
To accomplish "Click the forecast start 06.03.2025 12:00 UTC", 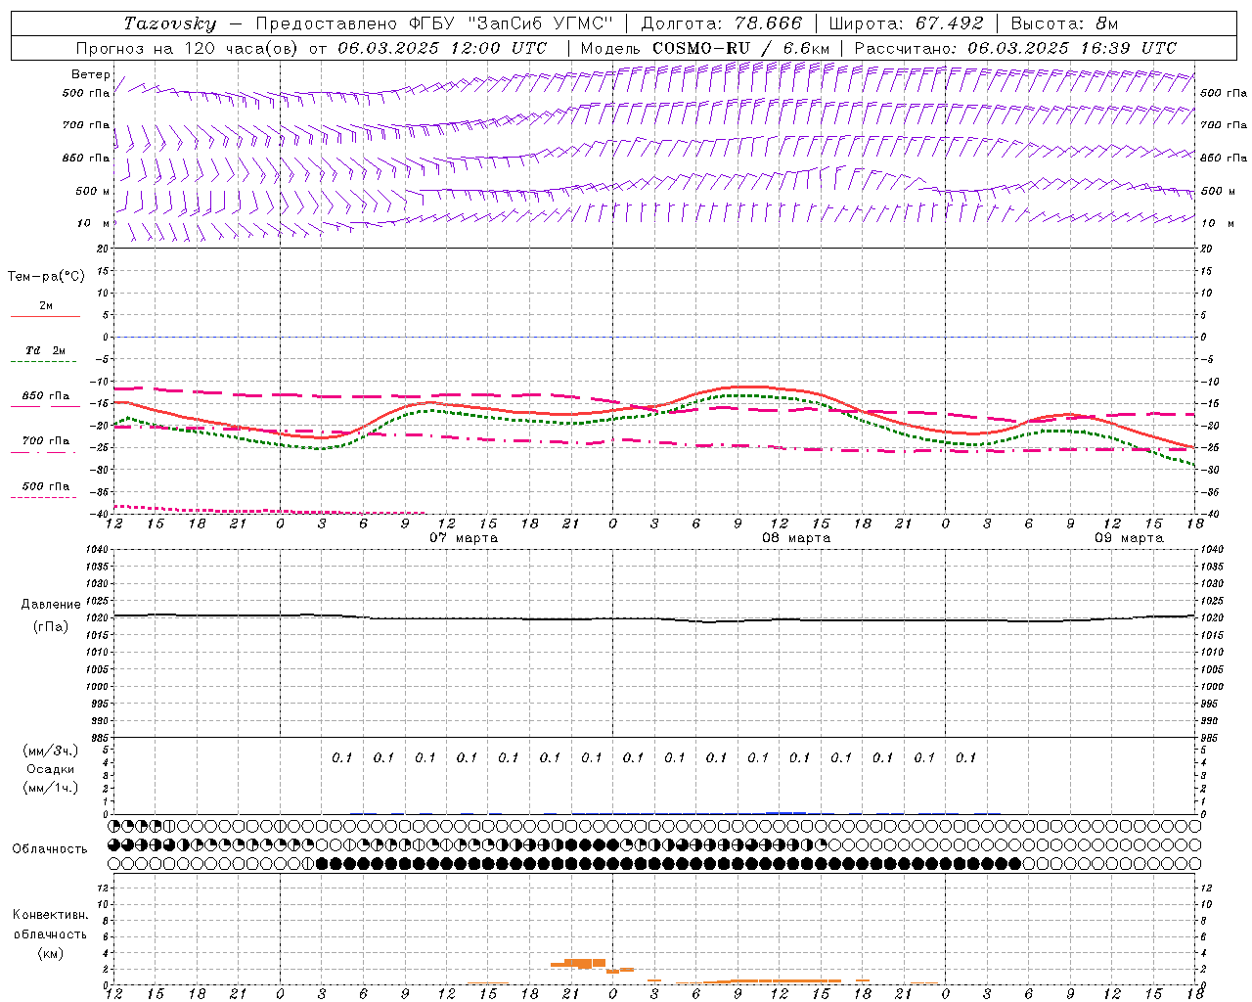I will tap(442, 48).
